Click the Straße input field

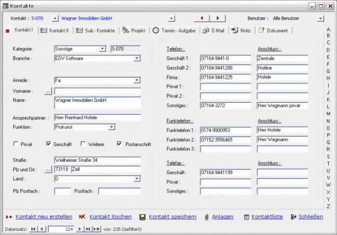click(x=97, y=160)
